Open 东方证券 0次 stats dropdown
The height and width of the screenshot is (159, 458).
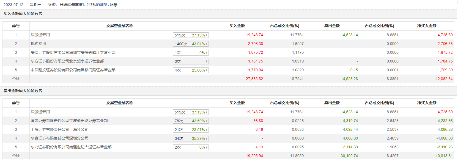(191, 61)
